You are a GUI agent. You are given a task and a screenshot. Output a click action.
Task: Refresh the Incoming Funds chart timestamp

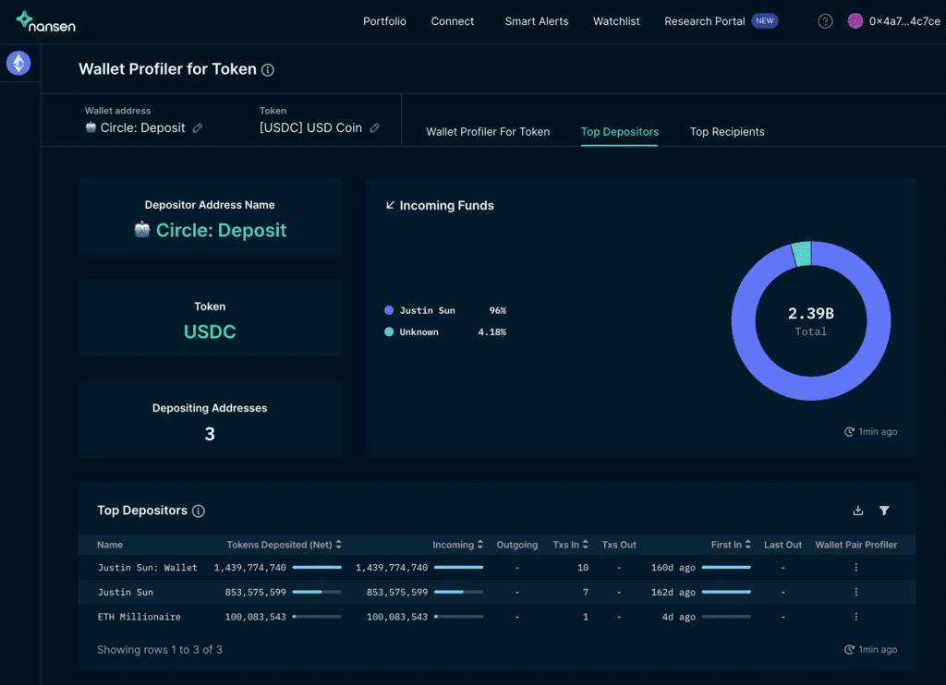[x=849, y=432]
